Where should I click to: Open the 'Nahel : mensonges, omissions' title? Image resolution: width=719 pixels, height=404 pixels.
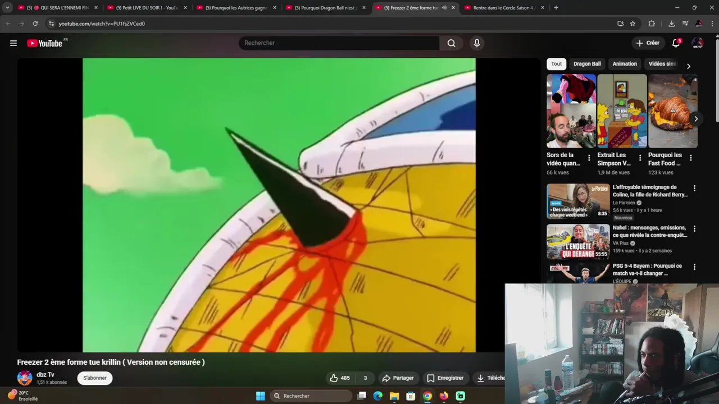(649, 231)
